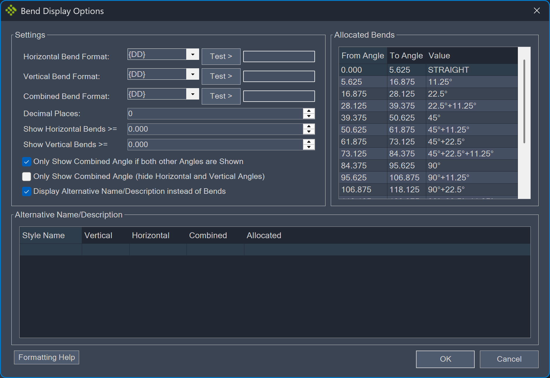Viewport: 550px width, 378px height.
Task: Confirm settings with OK button
Action: [x=445, y=359]
